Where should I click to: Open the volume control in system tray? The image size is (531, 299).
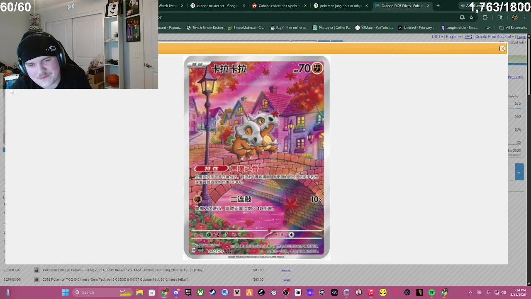[504, 292]
